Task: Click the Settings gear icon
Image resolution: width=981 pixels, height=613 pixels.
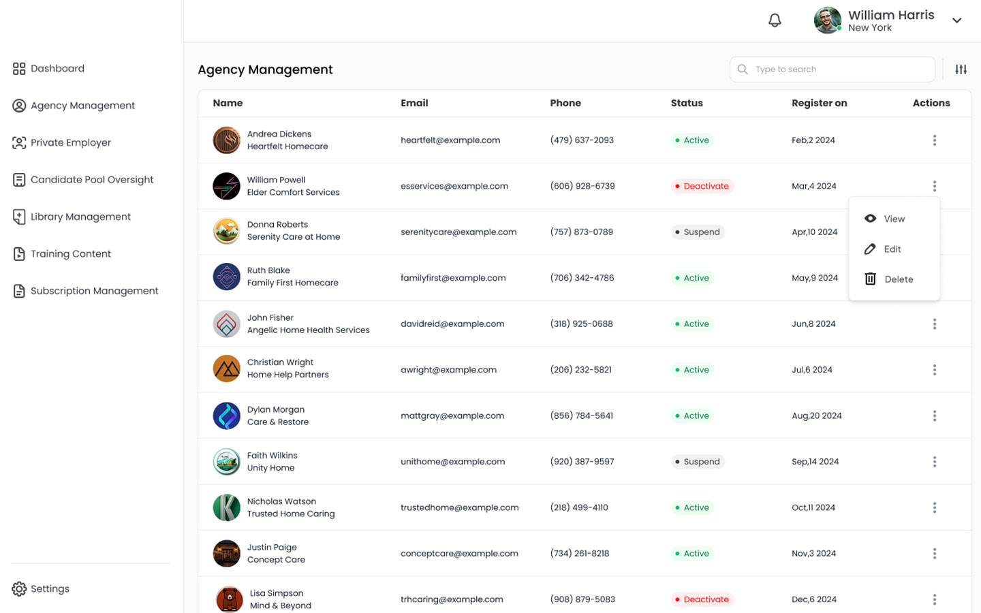Action: (x=19, y=589)
